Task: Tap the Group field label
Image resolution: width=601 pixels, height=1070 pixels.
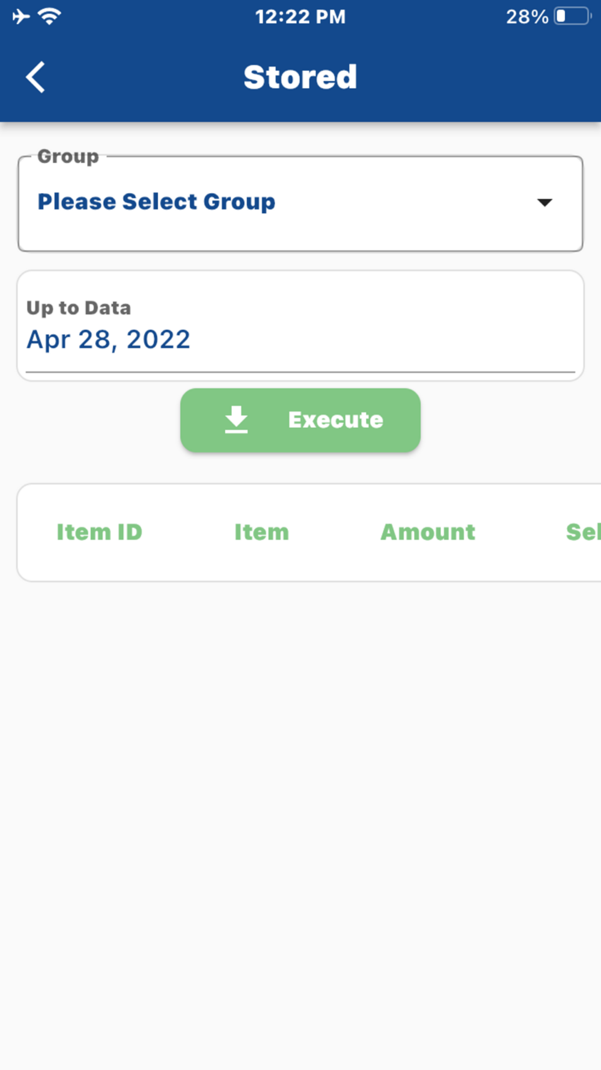Action: tap(68, 156)
